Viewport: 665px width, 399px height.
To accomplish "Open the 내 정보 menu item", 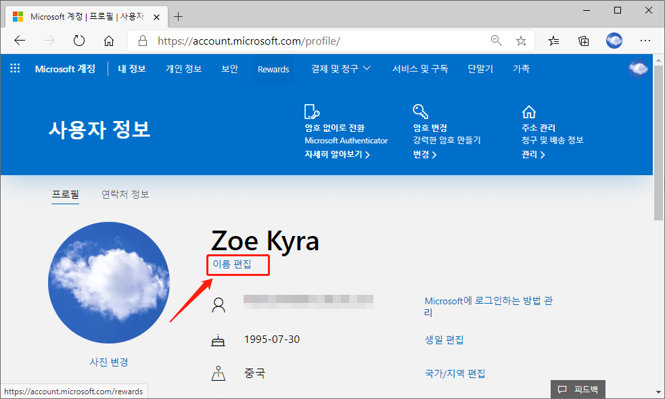I will 132,69.
